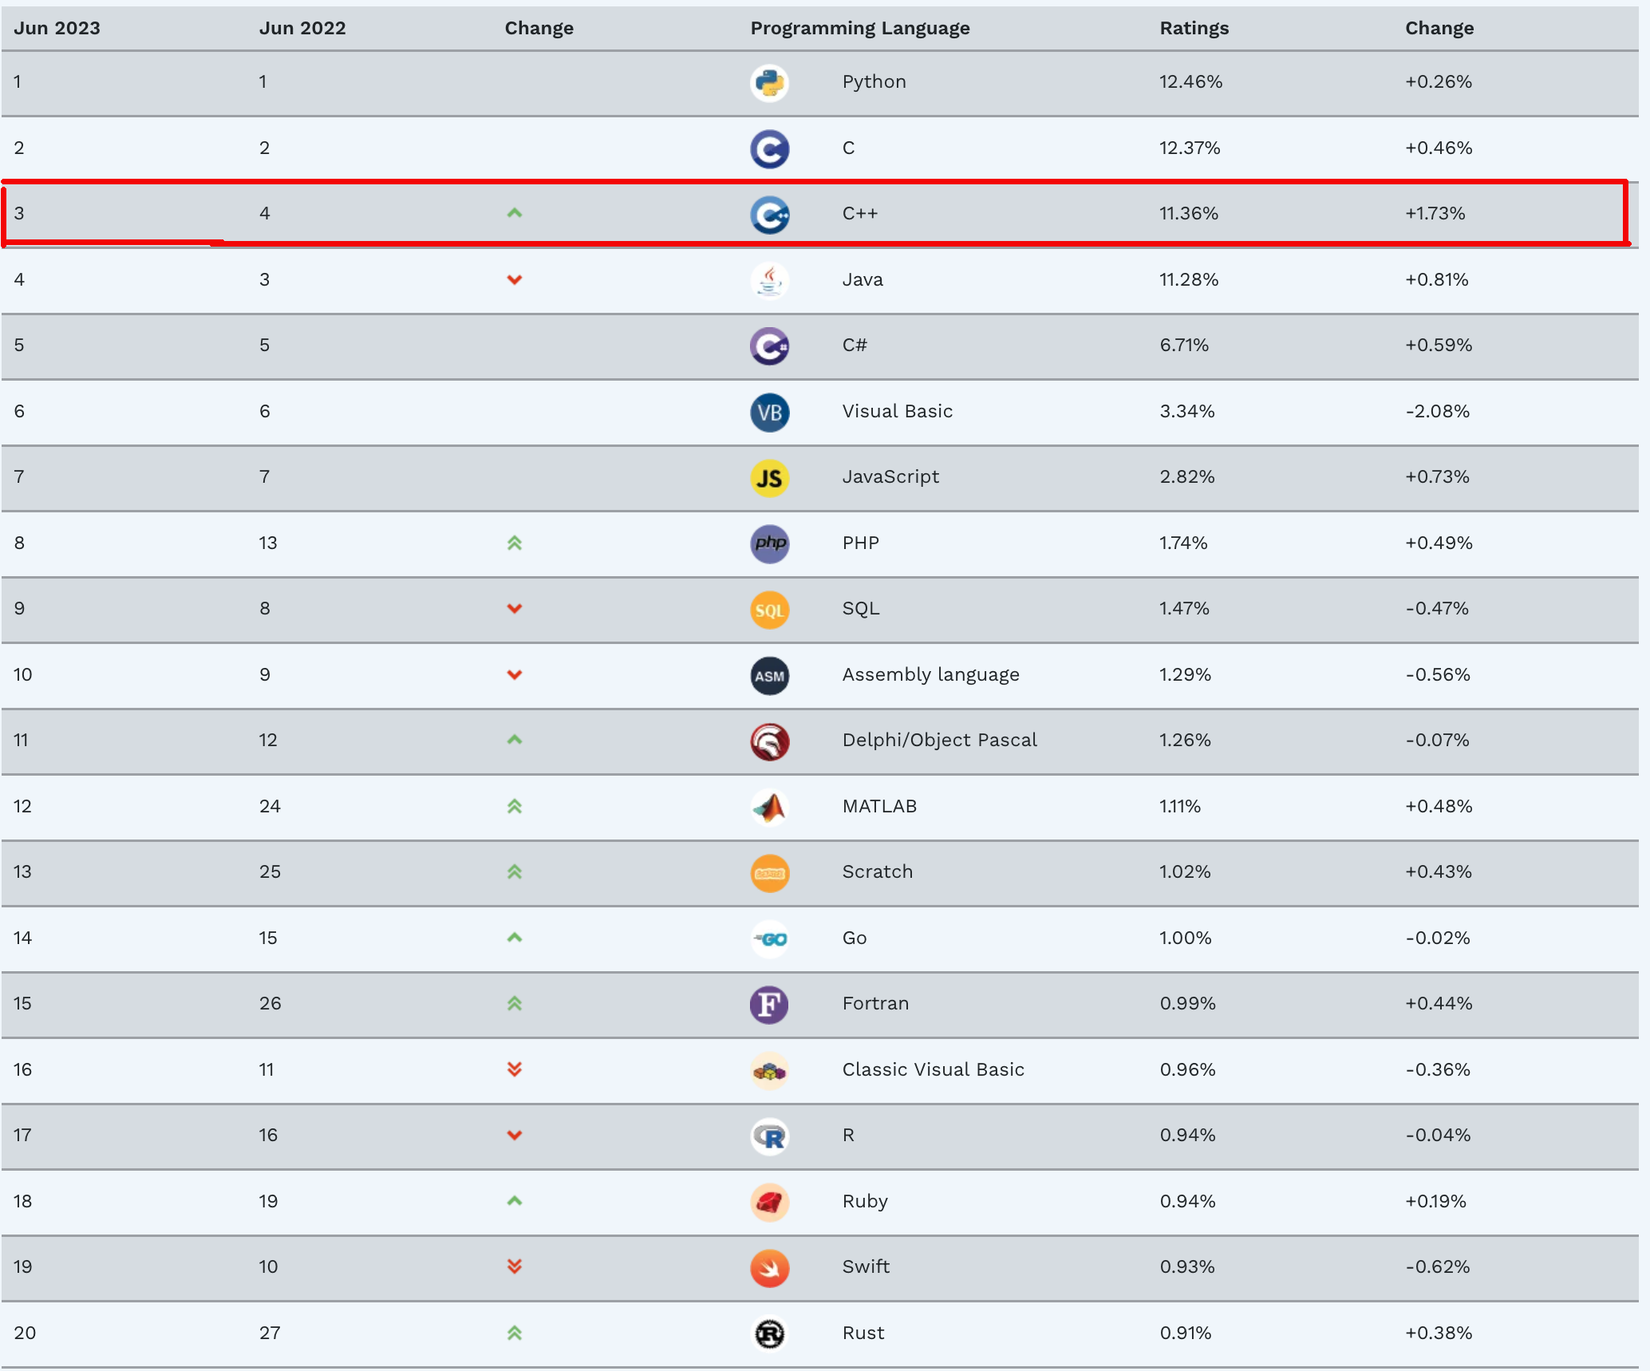Click the MATLAB logo icon

coord(769,808)
